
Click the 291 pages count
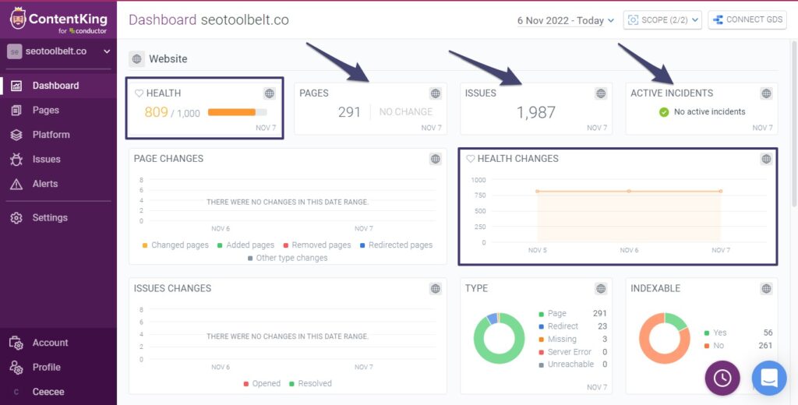(349, 112)
